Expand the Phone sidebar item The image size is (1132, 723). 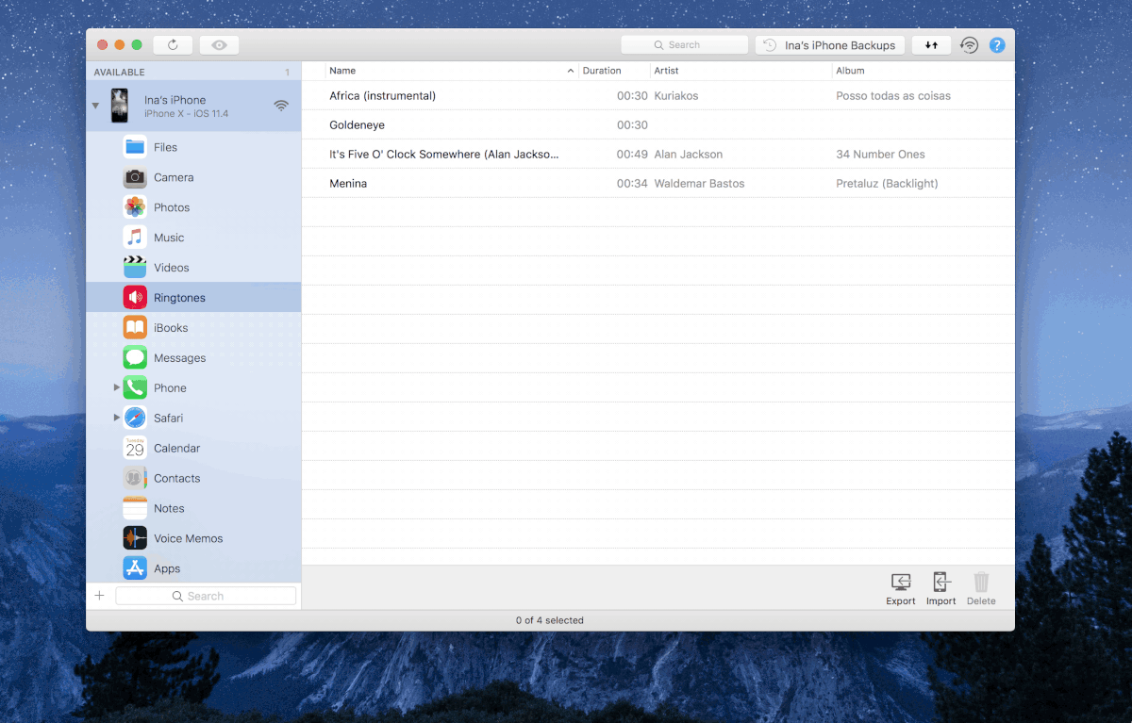pos(117,387)
